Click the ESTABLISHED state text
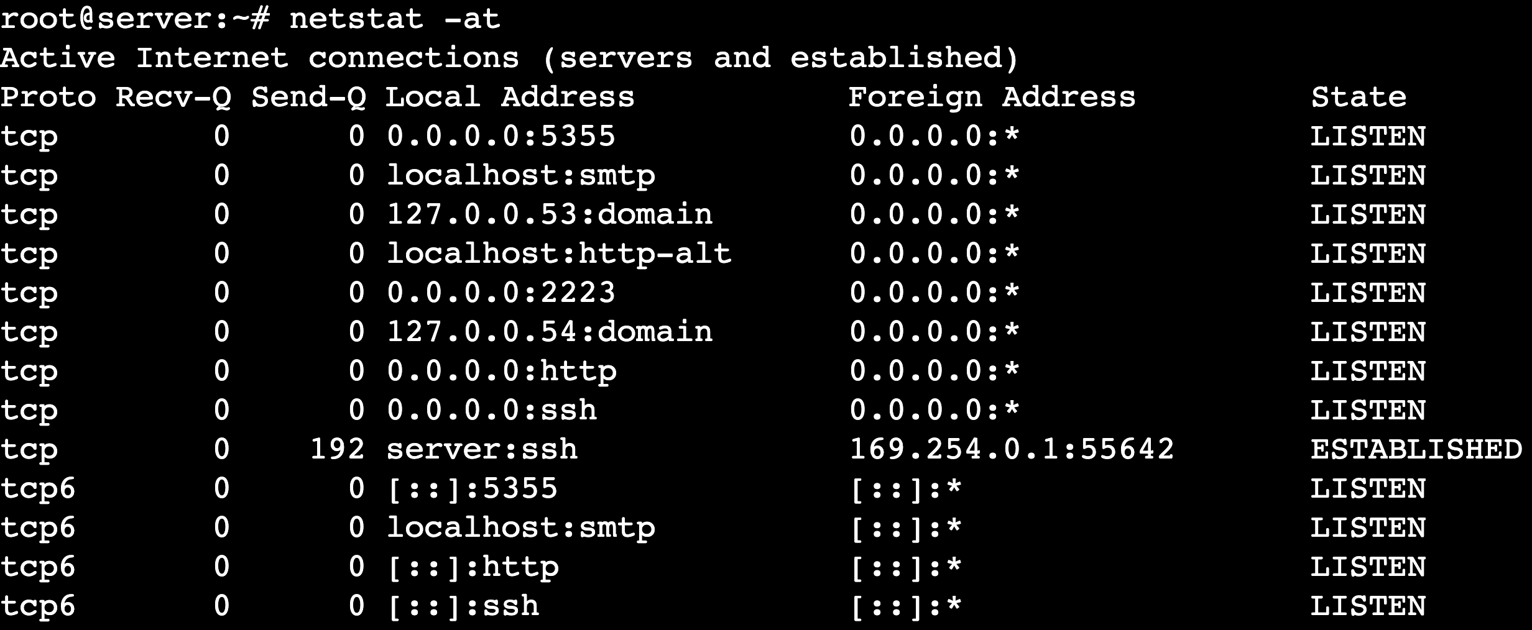 pyautogui.click(x=1416, y=449)
